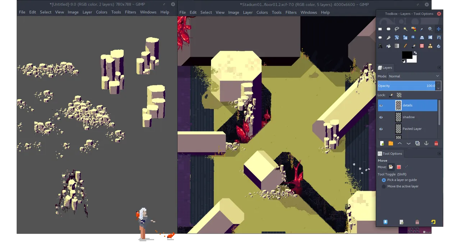The image size is (460, 243).
Task: Create a new layer with bottom icon
Action: [x=382, y=143]
